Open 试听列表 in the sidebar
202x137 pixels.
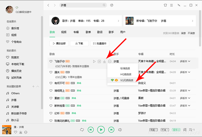click(x=14, y=78)
